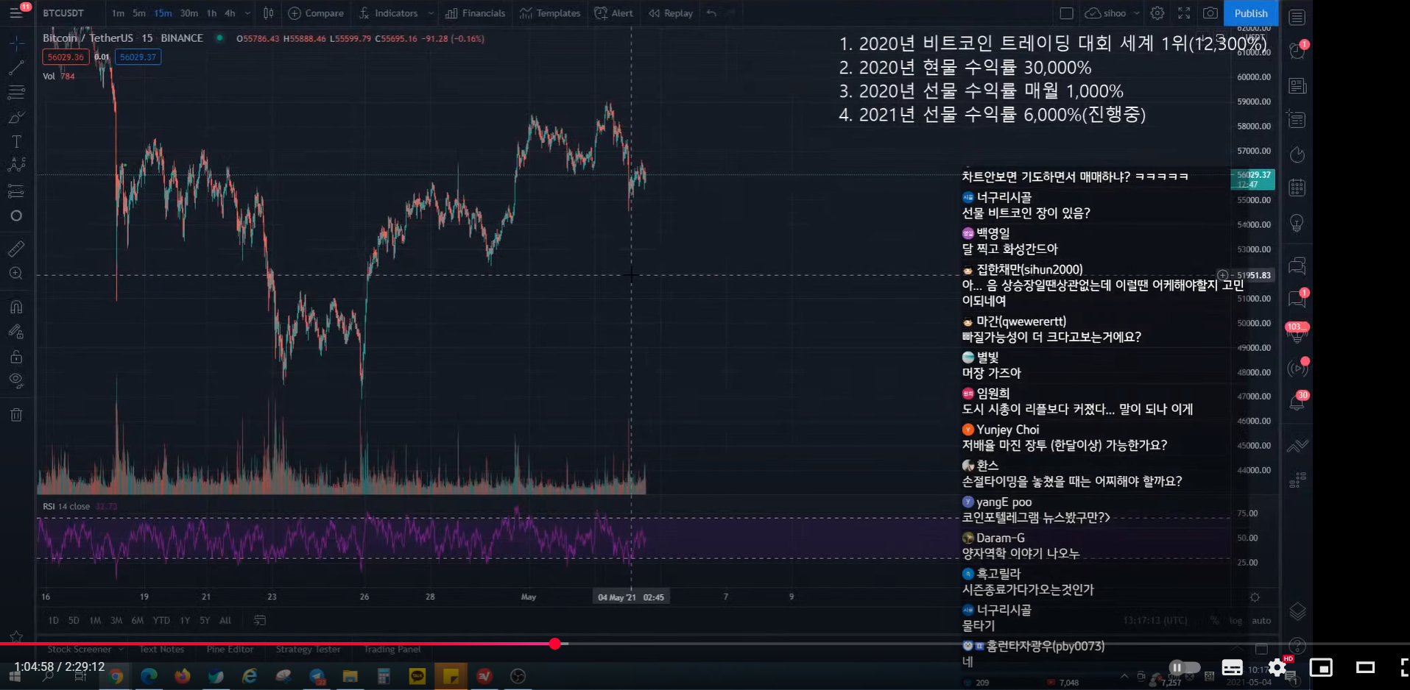Select the ruler measure tool
1410x690 pixels.
(x=16, y=249)
